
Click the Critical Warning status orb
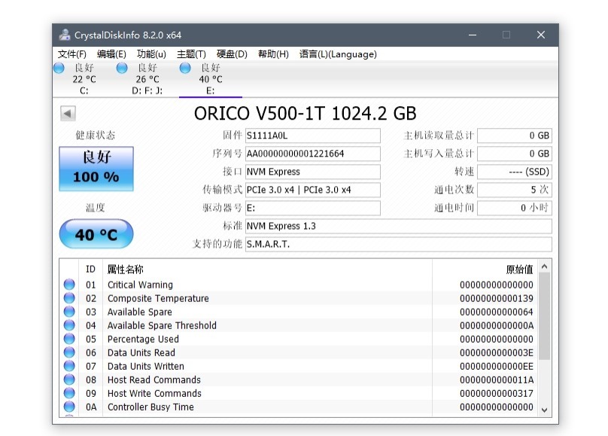coord(69,285)
